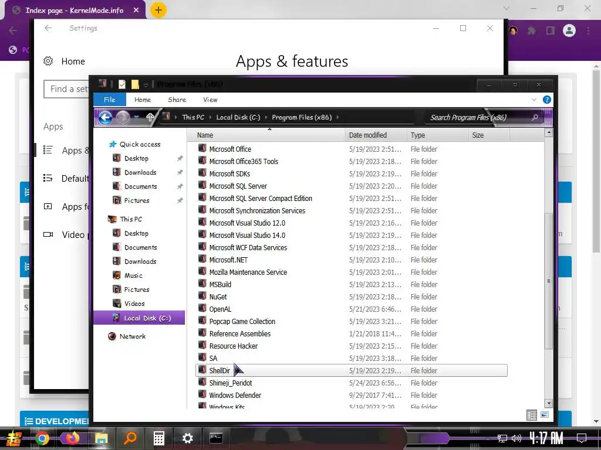Select Local Disk (C:) in navigation pane

coord(139,318)
